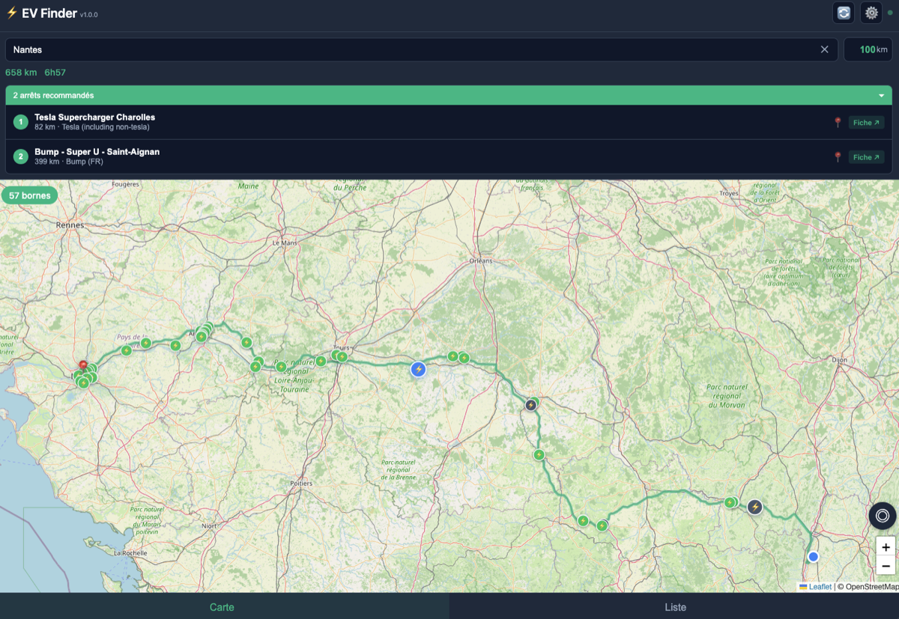899x619 pixels.
Task: Click the locate-me circular map button
Action: coord(883,516)
